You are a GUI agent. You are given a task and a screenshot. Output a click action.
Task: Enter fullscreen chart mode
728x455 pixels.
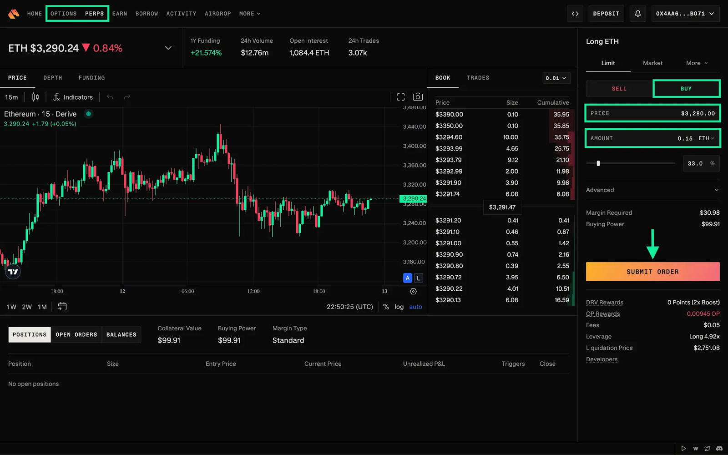[x=401, y=97]
